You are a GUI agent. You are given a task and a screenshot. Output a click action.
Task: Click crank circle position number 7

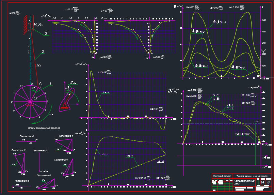[x=20, y=117]
